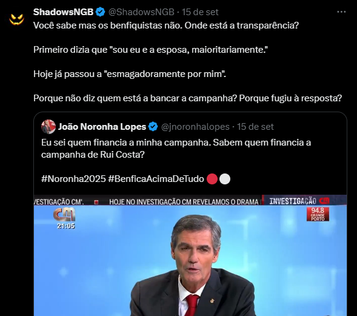357x316 pixels.
Task: Click ShadowsNGB verified badge
Action: pyautogui.click(x=100, y=12)
